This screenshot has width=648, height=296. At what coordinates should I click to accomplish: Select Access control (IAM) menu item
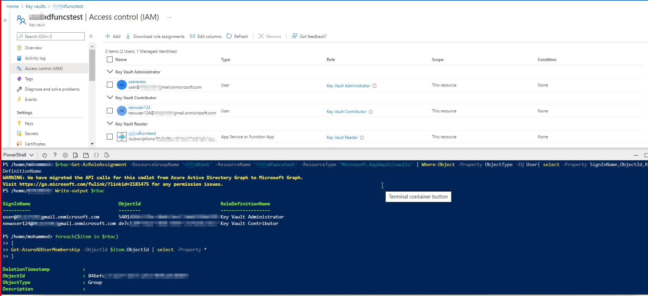[49, 69]
